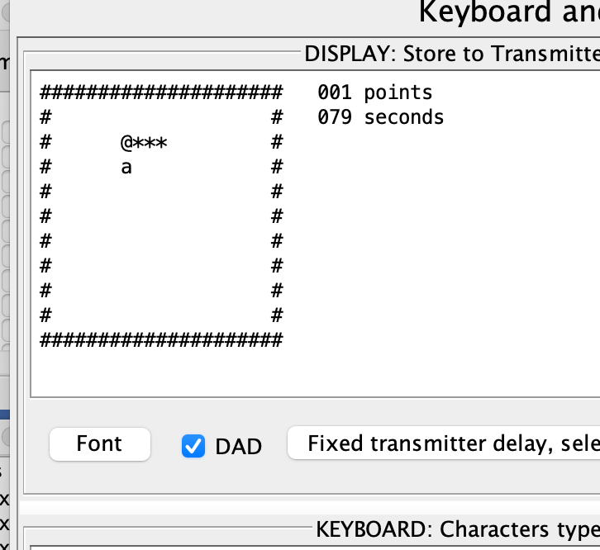Click the Keyboard window heading text
Screen dimensions: 600x550
[x=509, y=12]
